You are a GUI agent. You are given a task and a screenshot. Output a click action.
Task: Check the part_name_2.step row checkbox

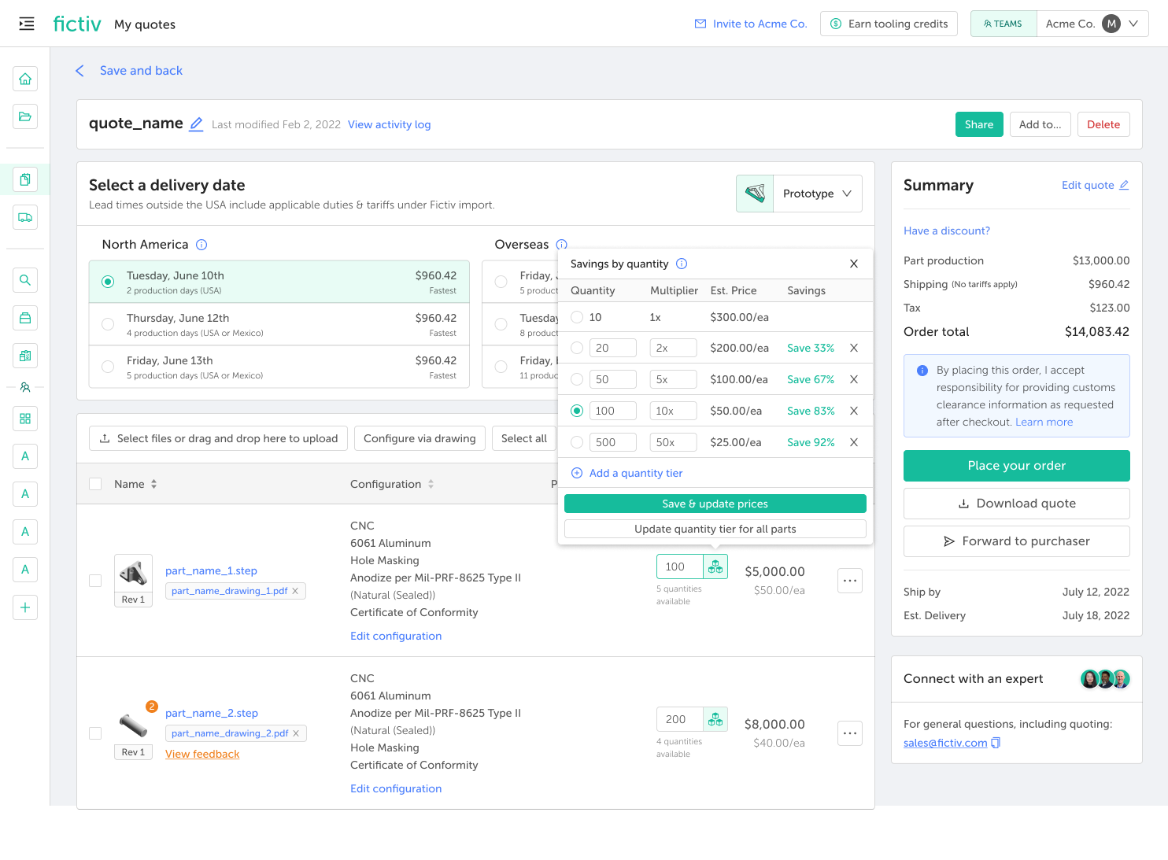click(95, 733)
